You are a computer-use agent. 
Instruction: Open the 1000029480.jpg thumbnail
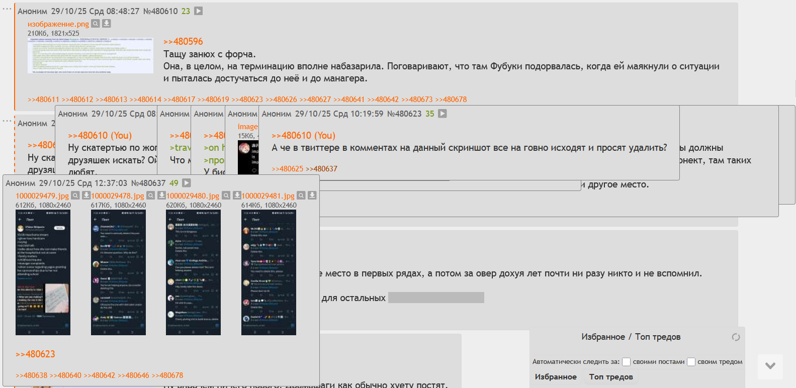193,272
